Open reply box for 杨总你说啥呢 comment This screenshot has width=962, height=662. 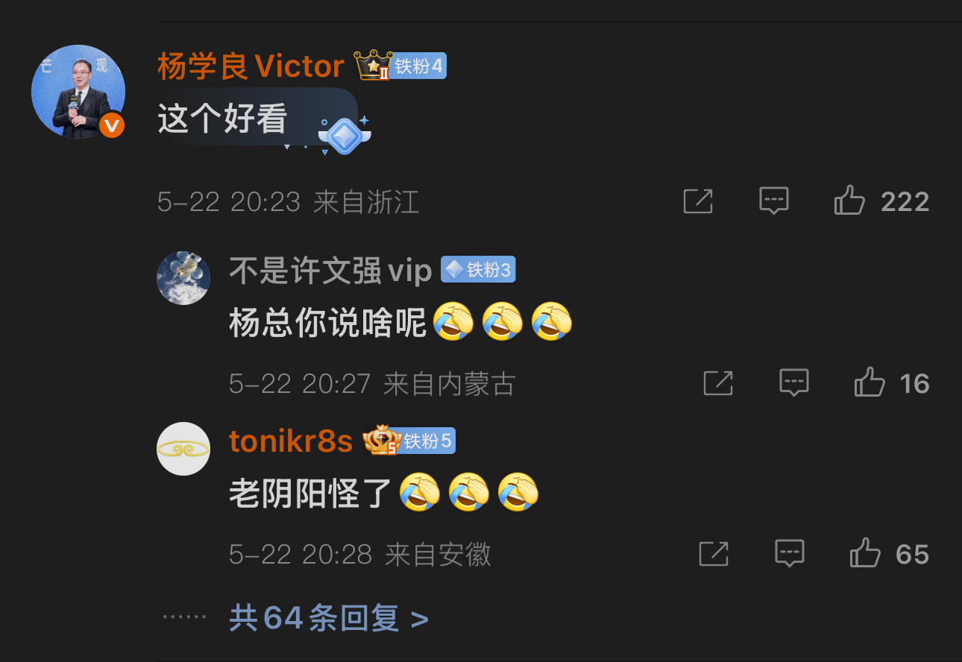794,383
